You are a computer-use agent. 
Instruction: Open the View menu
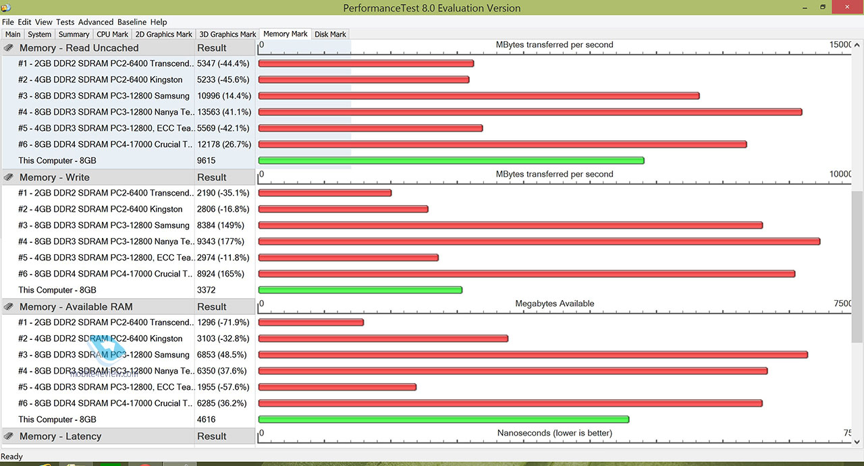tap(44, 22)
